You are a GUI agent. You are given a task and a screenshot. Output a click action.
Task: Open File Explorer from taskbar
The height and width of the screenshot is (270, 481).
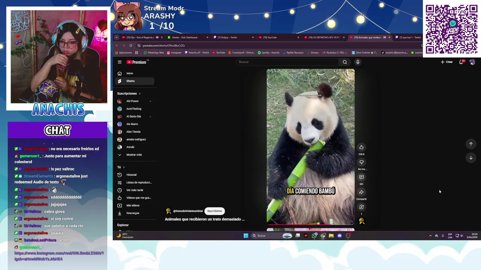331,236
